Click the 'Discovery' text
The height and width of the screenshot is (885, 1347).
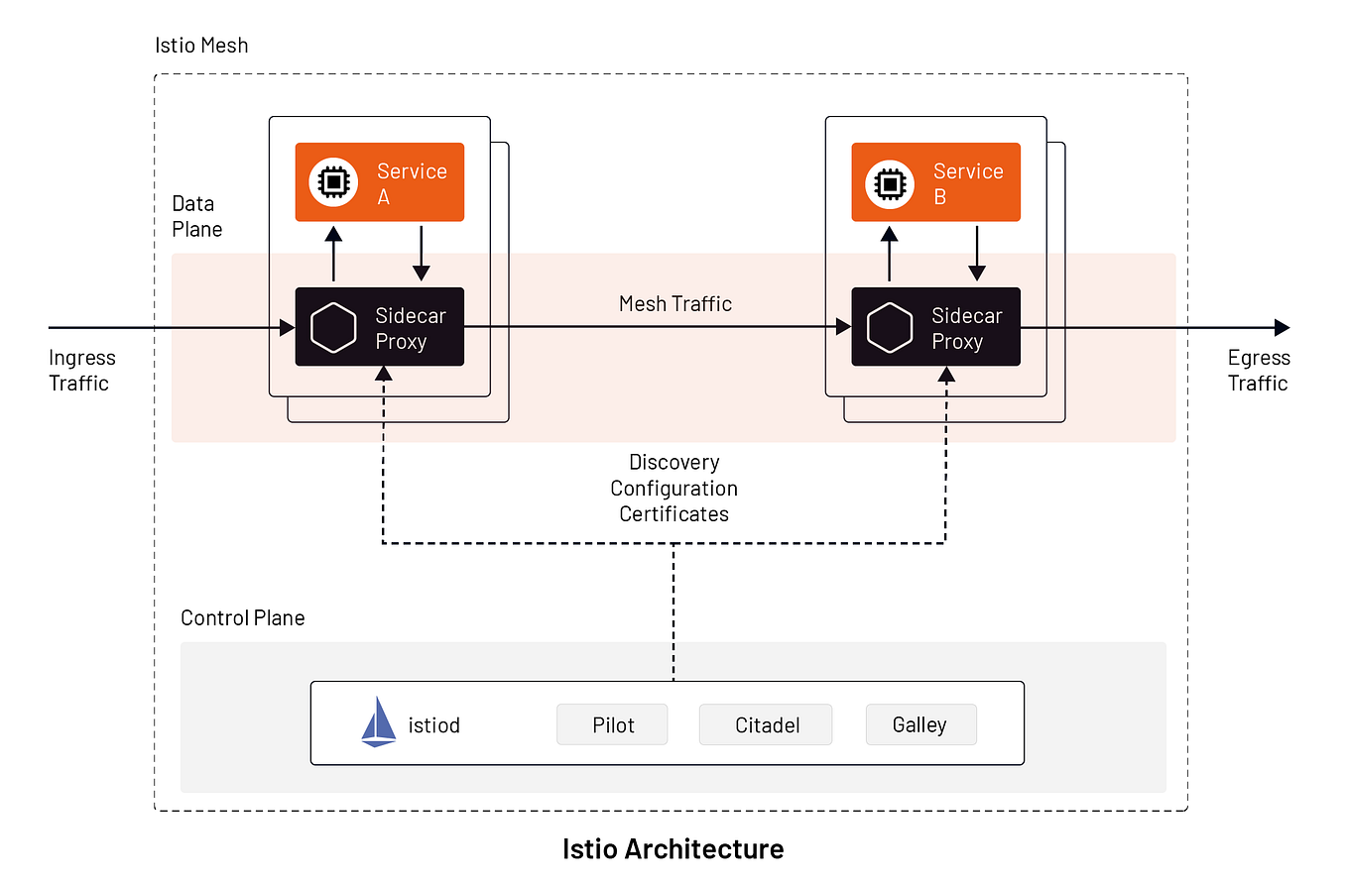674,463
